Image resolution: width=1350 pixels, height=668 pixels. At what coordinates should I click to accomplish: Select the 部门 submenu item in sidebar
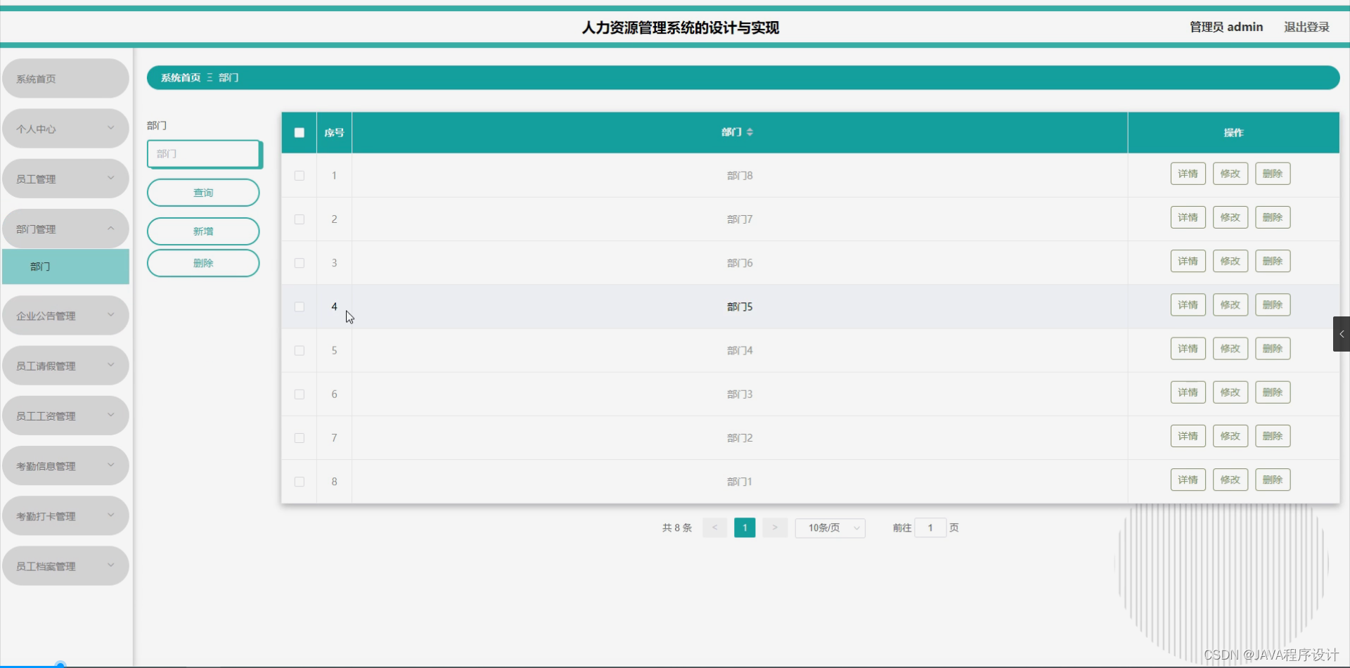65,266
